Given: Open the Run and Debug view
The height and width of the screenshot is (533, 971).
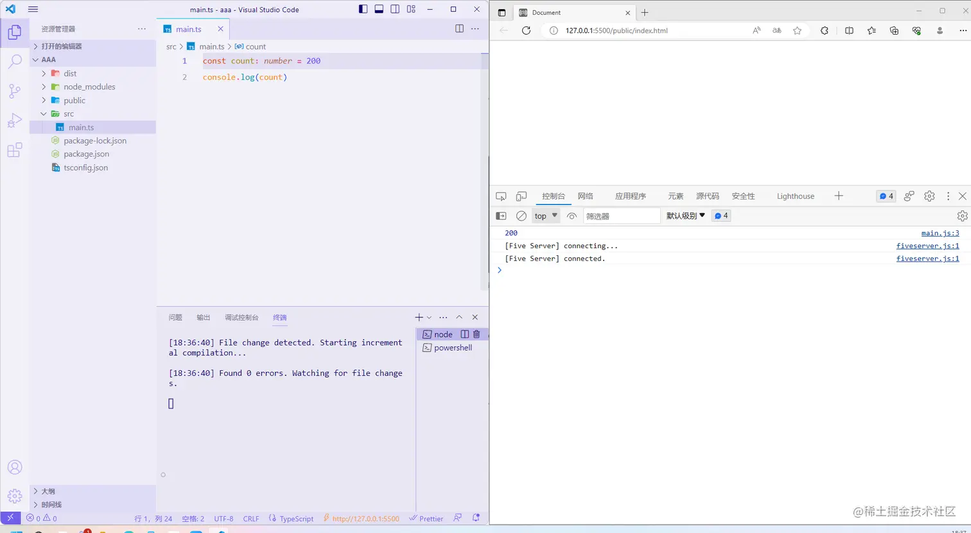Looking at the screenshot, I should (x=14, y=121).
